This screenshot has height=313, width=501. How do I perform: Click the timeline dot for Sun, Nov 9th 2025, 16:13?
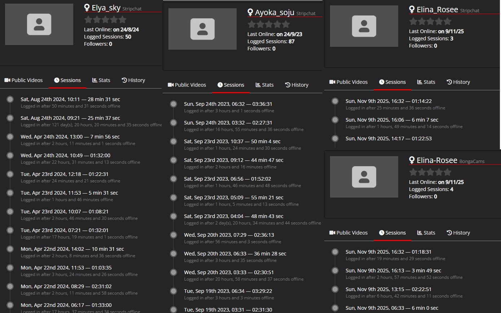coord(335,271)
